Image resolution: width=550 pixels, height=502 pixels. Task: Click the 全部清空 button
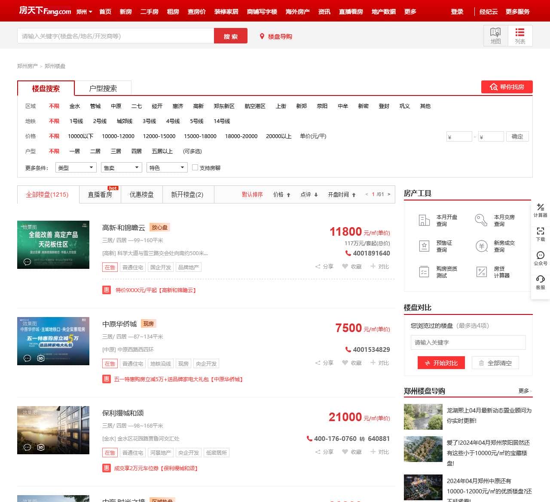click(495, 363)
